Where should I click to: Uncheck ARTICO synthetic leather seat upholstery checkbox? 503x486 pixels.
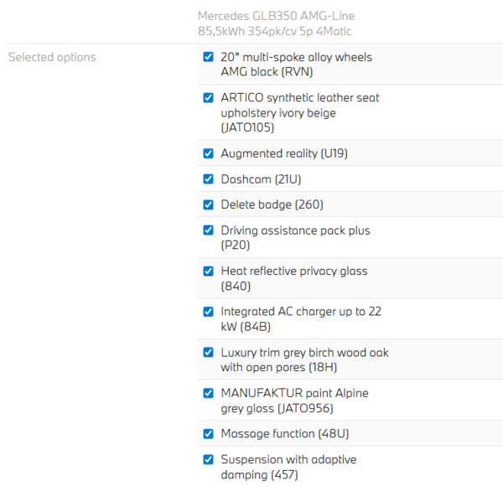[208, 97]
